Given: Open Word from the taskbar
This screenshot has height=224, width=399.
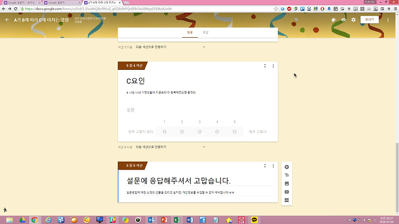Looking at the screenshot, I should click(190, 220).
